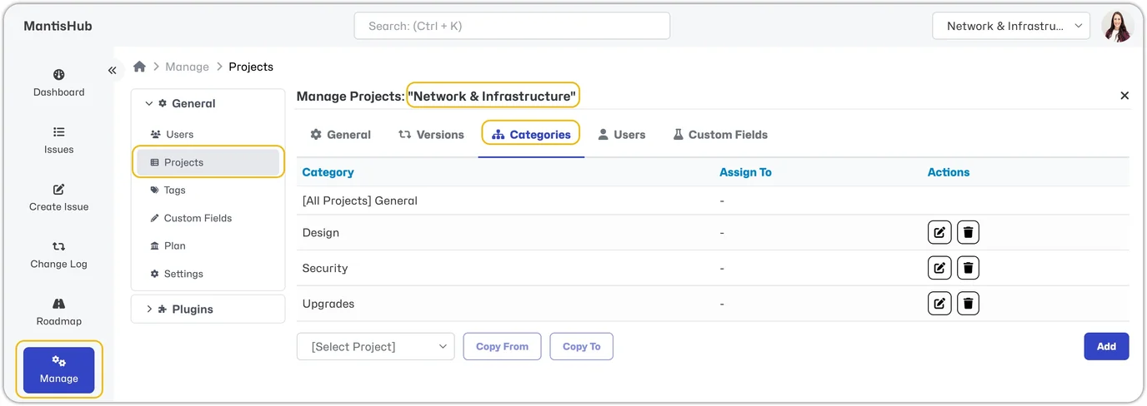Click the Security category name

coord(325,268)
